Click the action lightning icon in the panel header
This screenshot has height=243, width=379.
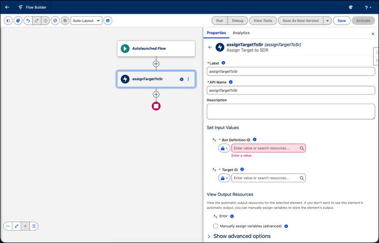click(220, 47)
